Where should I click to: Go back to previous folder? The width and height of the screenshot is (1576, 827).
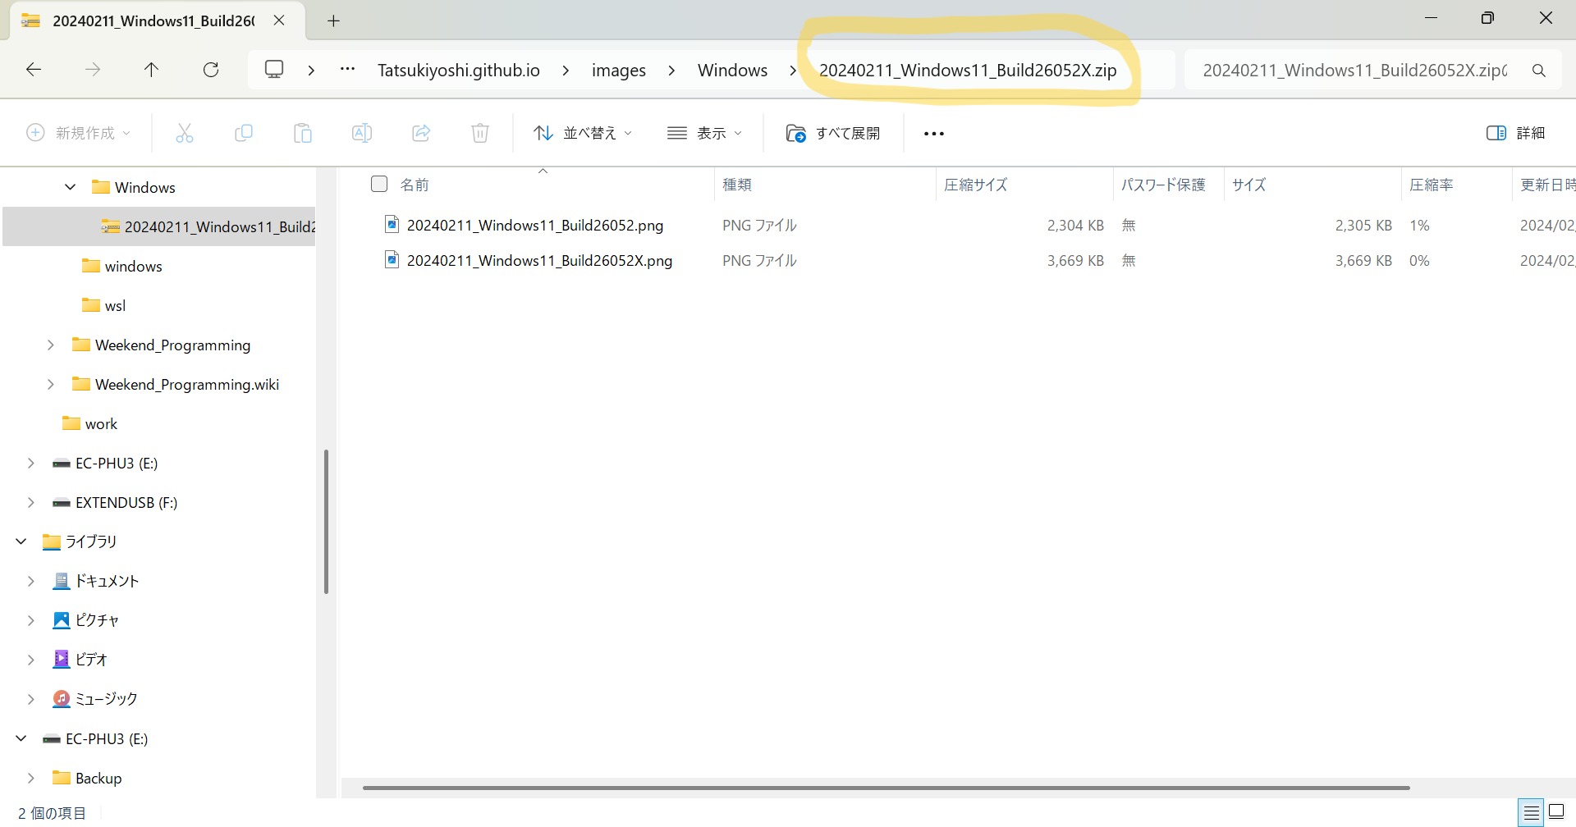click(x=34, y=70)
